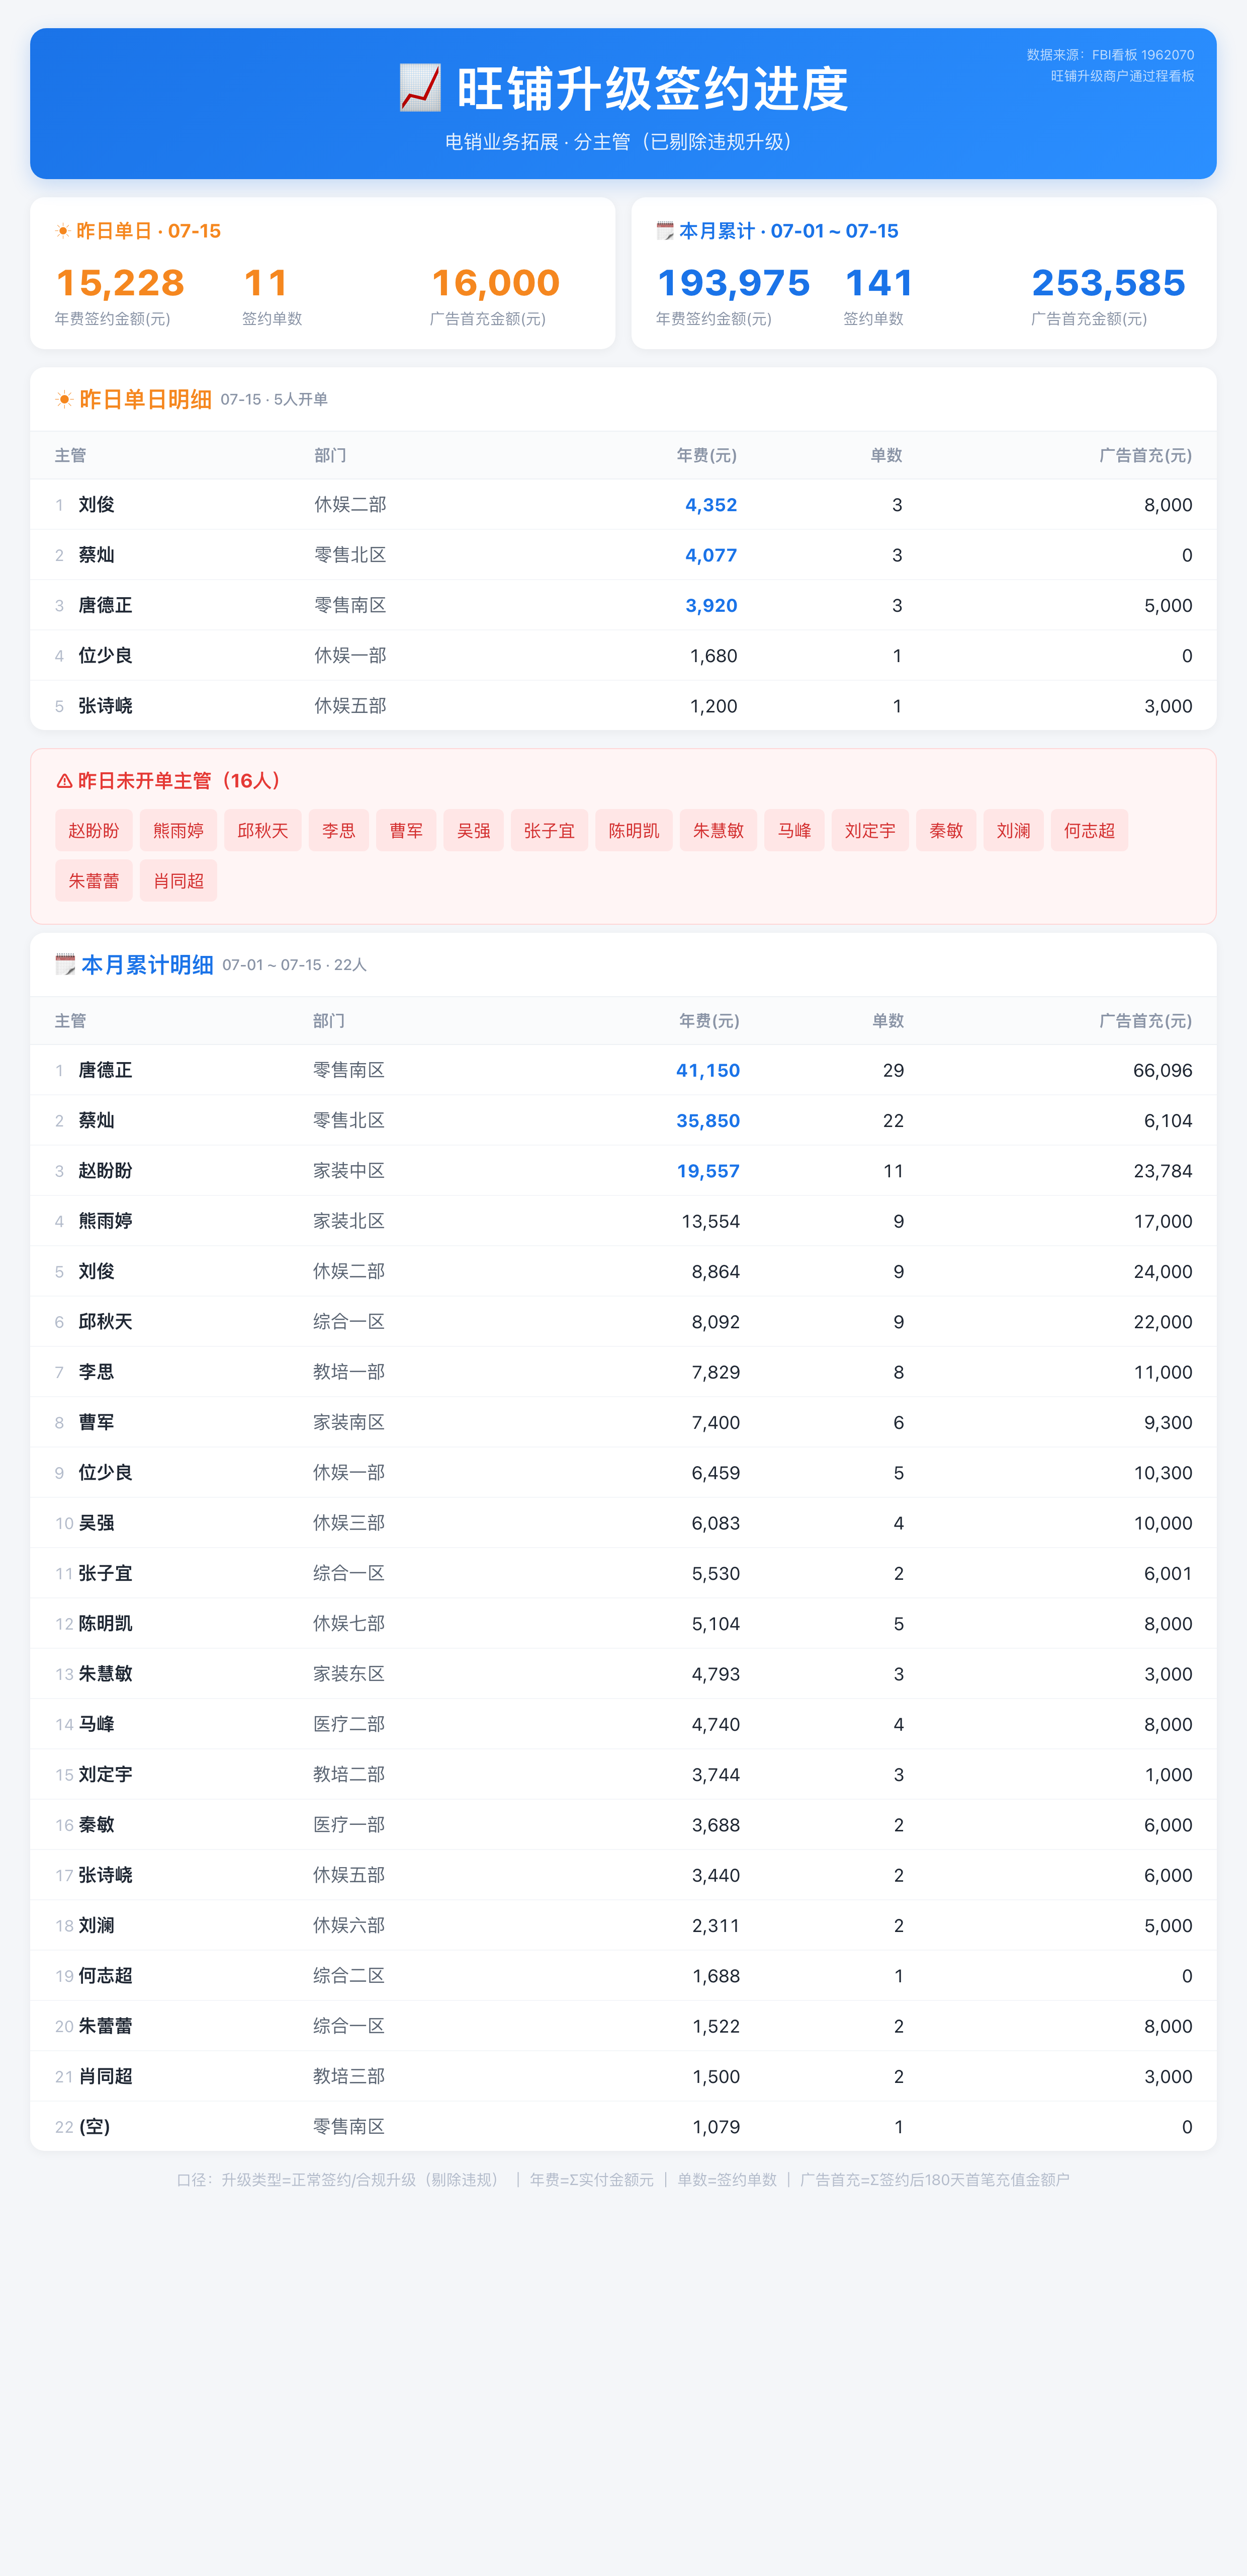
Task: Select the 刘澜 tag in the 未开单主管 list
Action: point(1013,831)
